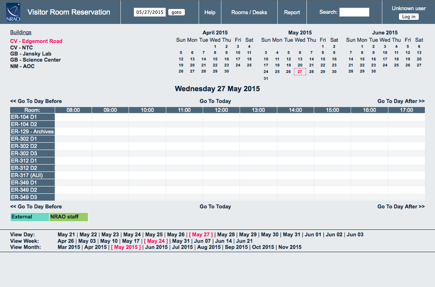View month Jun 2015 in footer
Image resolution: width=435 pixels, height=287 pixels.
156,247
